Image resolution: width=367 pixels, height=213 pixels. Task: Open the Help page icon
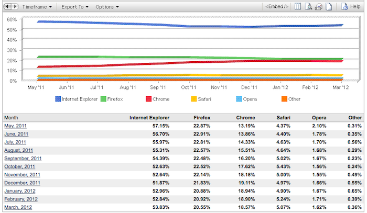[344, 6]
